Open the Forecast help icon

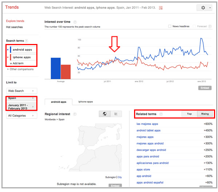(x=210, y=26)
